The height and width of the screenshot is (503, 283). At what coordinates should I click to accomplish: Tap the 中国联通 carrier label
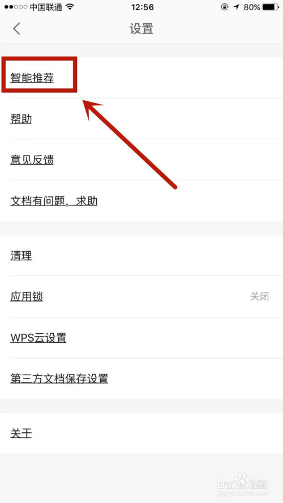(46, 7)
